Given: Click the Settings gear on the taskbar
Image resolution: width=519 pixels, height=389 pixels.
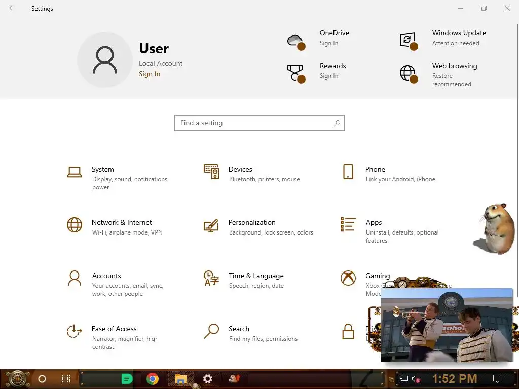Looking at the screenshot, I should coord(207,379).
